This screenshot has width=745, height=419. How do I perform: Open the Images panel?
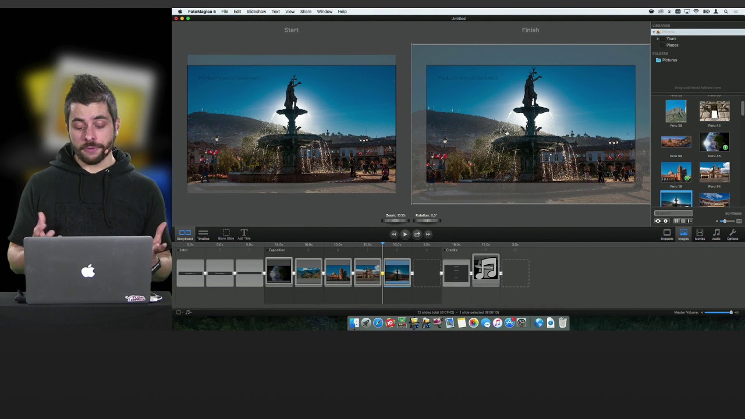click(x=683, y=235)
